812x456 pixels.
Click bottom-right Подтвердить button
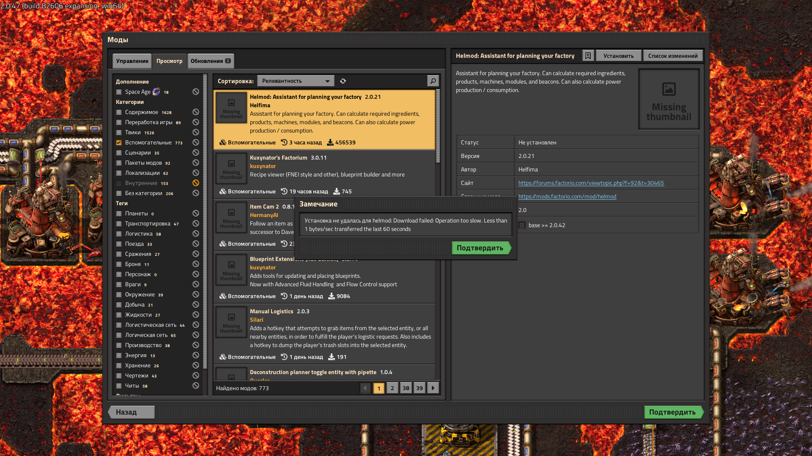[x=674, y=412]
